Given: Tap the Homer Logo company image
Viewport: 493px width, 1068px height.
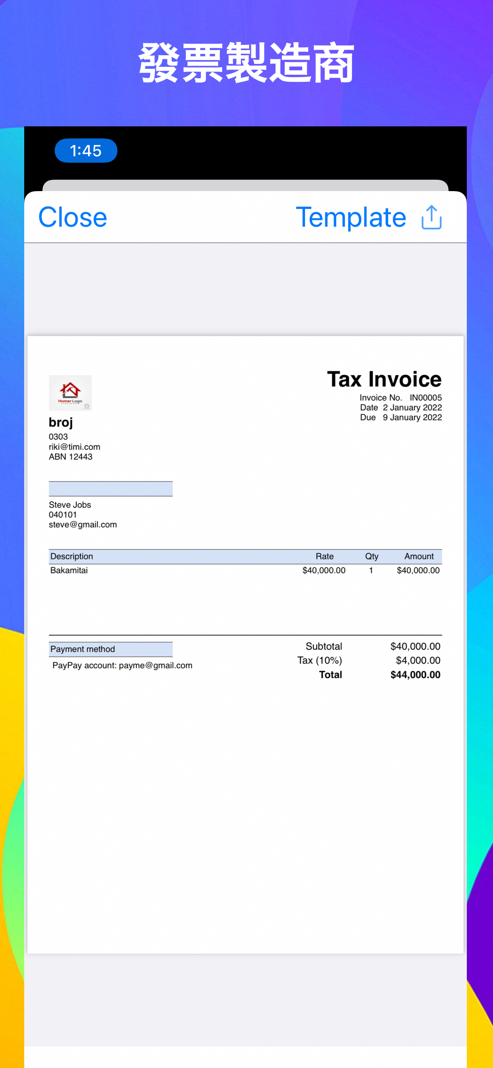Looking at the screenshot, I should point(70,393).
